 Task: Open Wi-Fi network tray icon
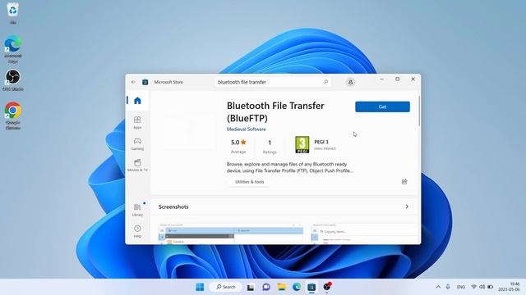(473, 287)
